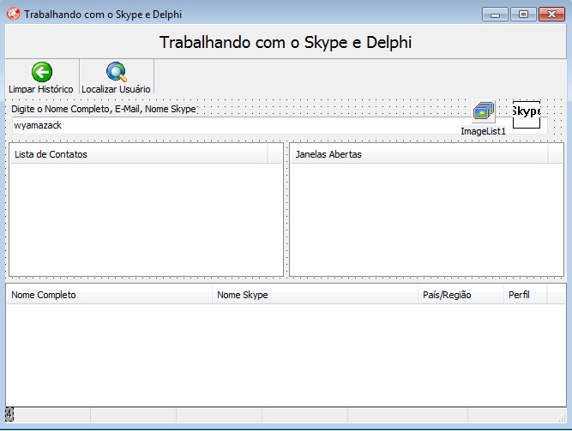Viewport: 572px width, 431px height.
Task: Select the large heading label at top
Action: [286, 42]
